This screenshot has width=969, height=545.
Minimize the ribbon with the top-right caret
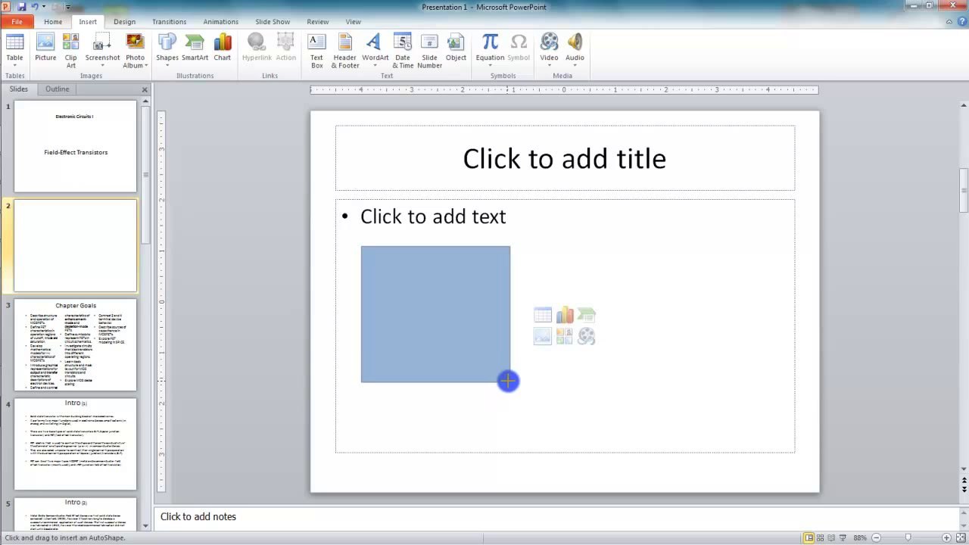(x=950, y=21)
